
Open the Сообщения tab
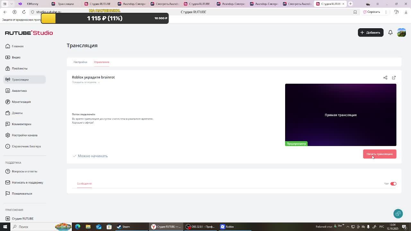point(84,184)
